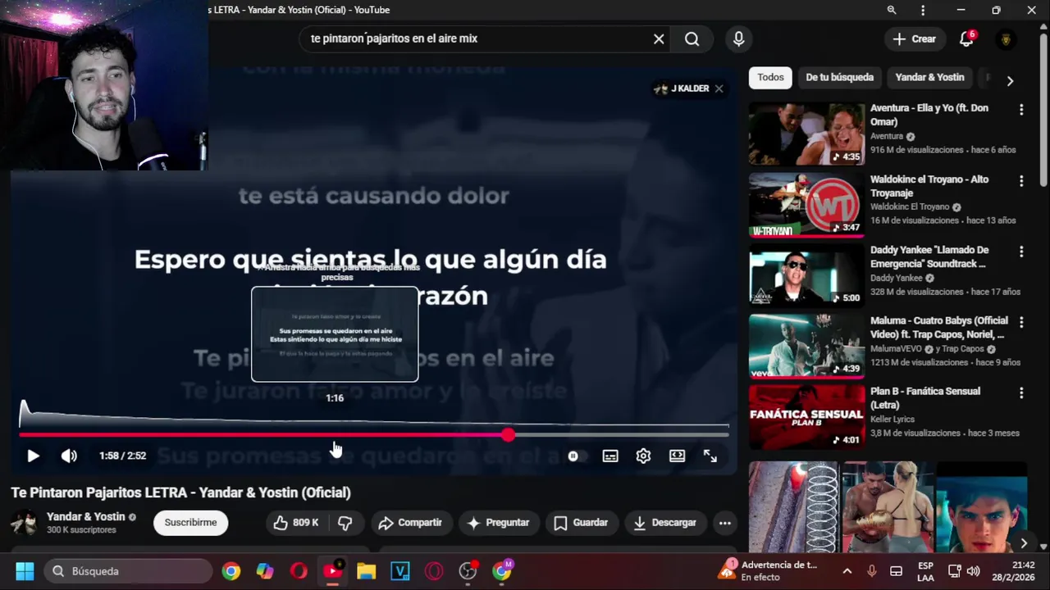Screen dimensions: 1050x590
Task: Dislike the video
Action: click(345, 523)
